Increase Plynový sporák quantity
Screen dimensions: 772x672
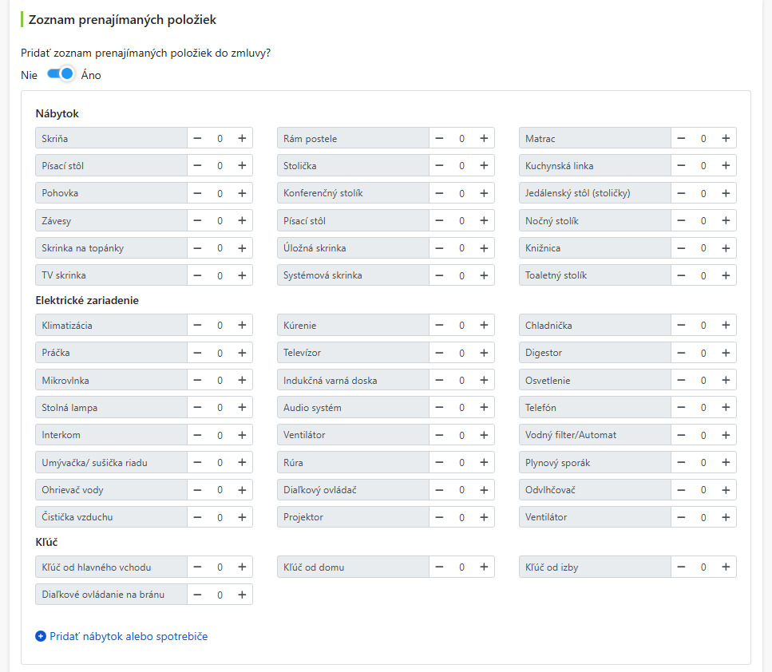726,462
